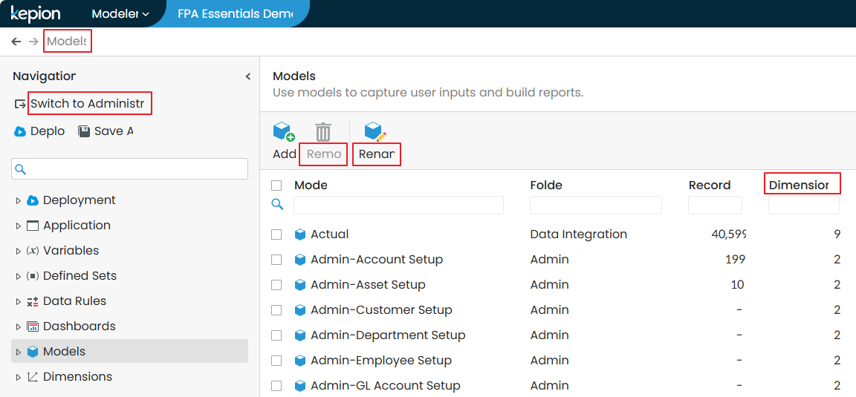Click the Folder column filter box
Image resolution: width=856 pixels, height=397 pixels.
tap(595, 206)
